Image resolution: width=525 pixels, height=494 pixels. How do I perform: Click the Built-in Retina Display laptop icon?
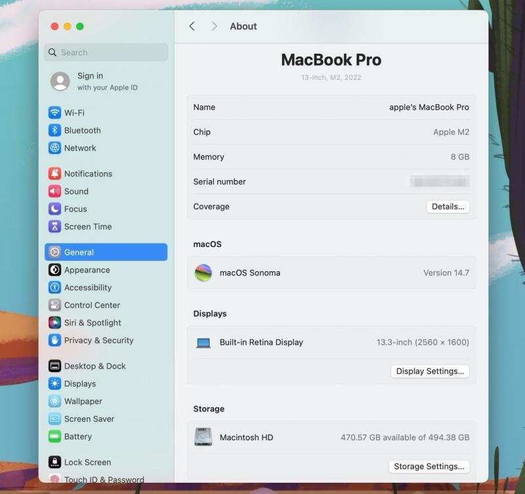[203, 343]
